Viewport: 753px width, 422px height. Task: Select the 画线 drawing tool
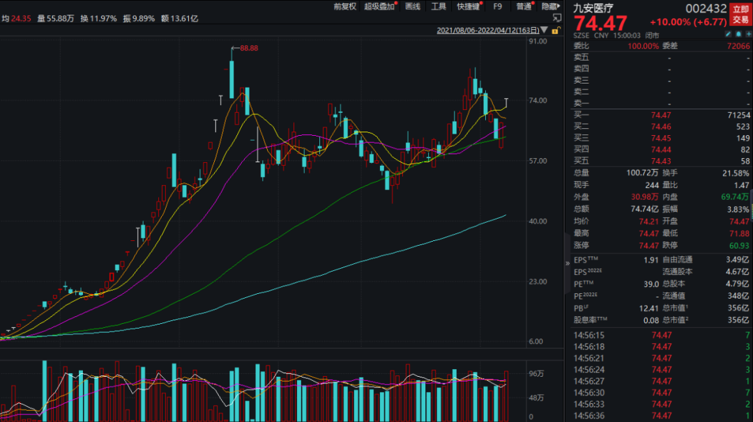pyautogui.click(x=413, y=6)
